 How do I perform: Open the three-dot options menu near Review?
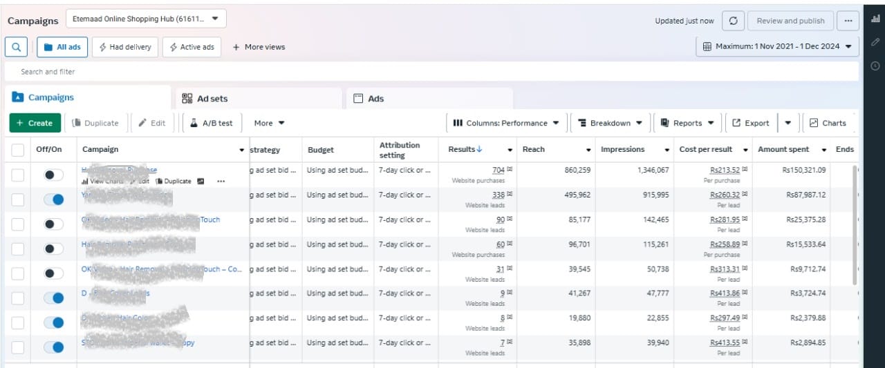[x=848, y=21]
